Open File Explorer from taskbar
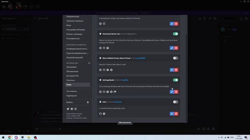Image resolution: width=250 pixels, height=140 pixels. coord(29,137)
